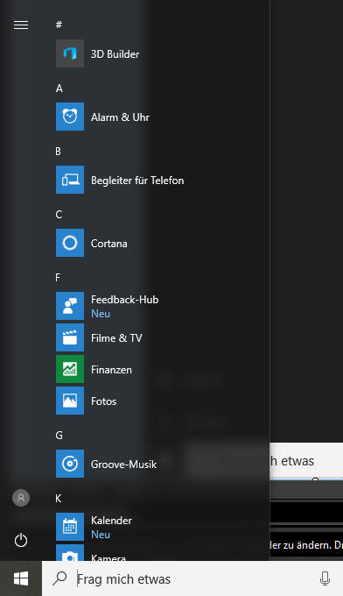Image resolution: width=343 pixels, height=596 pixels.
Task: Select the 'Groove-Musik' entry text
Action: [x=123, y=465]
